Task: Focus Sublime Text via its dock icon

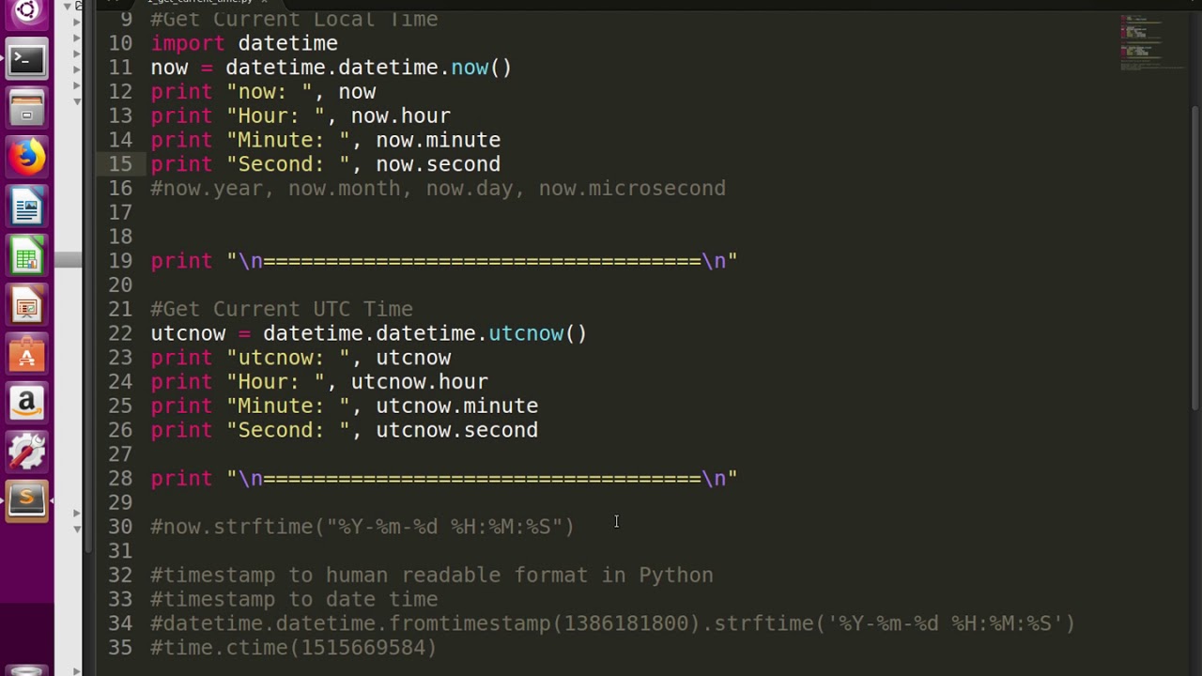Action: pyautogui.click(x=26, y=499)
